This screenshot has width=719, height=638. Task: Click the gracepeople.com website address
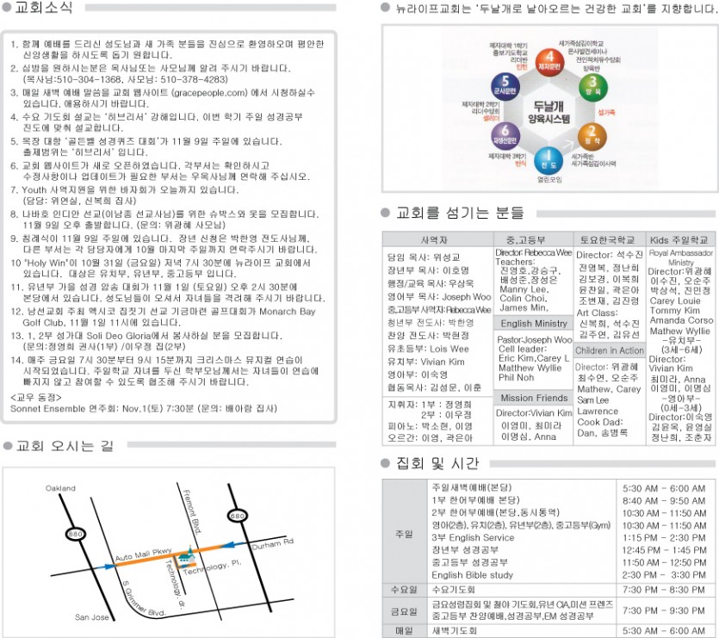click(x=208, y=93)
